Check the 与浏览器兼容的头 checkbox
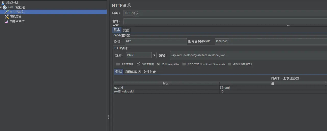The height and width of the screenshot is (131, 327). pos(230,64)
